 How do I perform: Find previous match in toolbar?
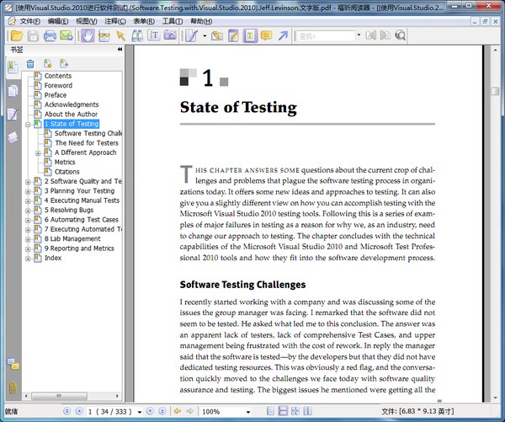[x=370, y=35]
